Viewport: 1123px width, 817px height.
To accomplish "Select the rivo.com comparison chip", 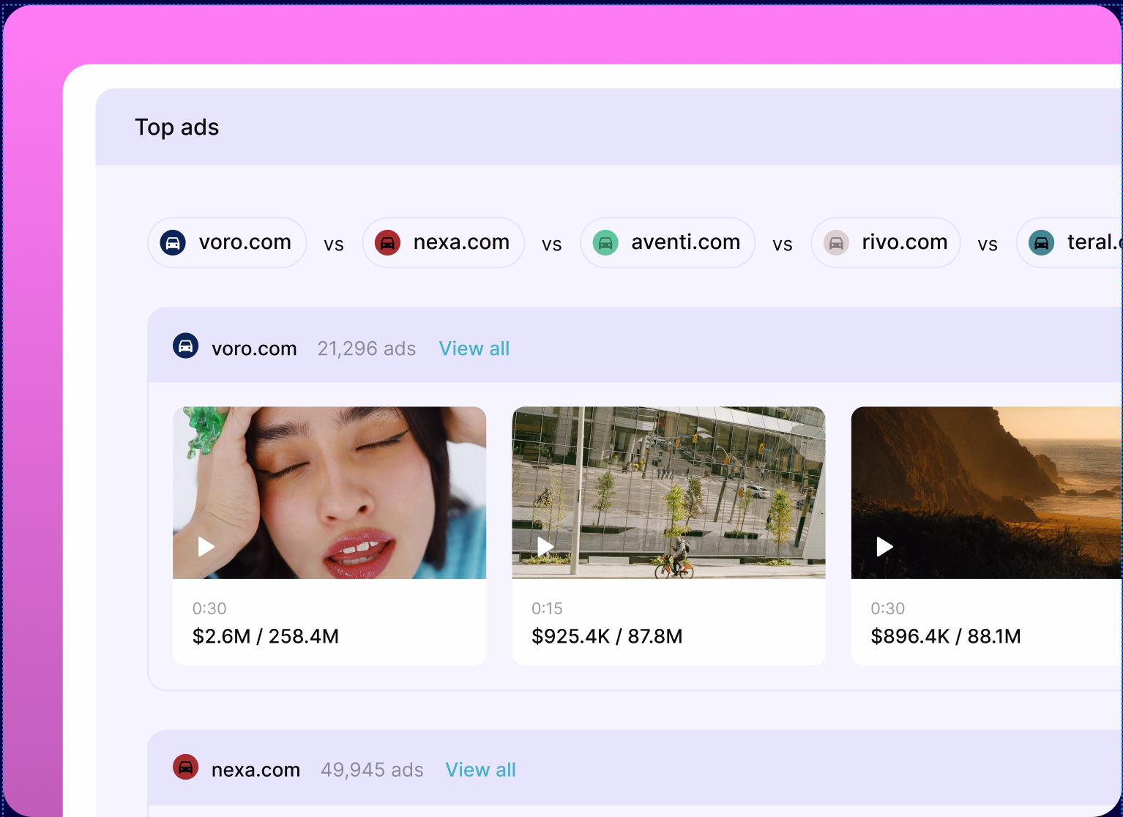I will coord(886,242).
